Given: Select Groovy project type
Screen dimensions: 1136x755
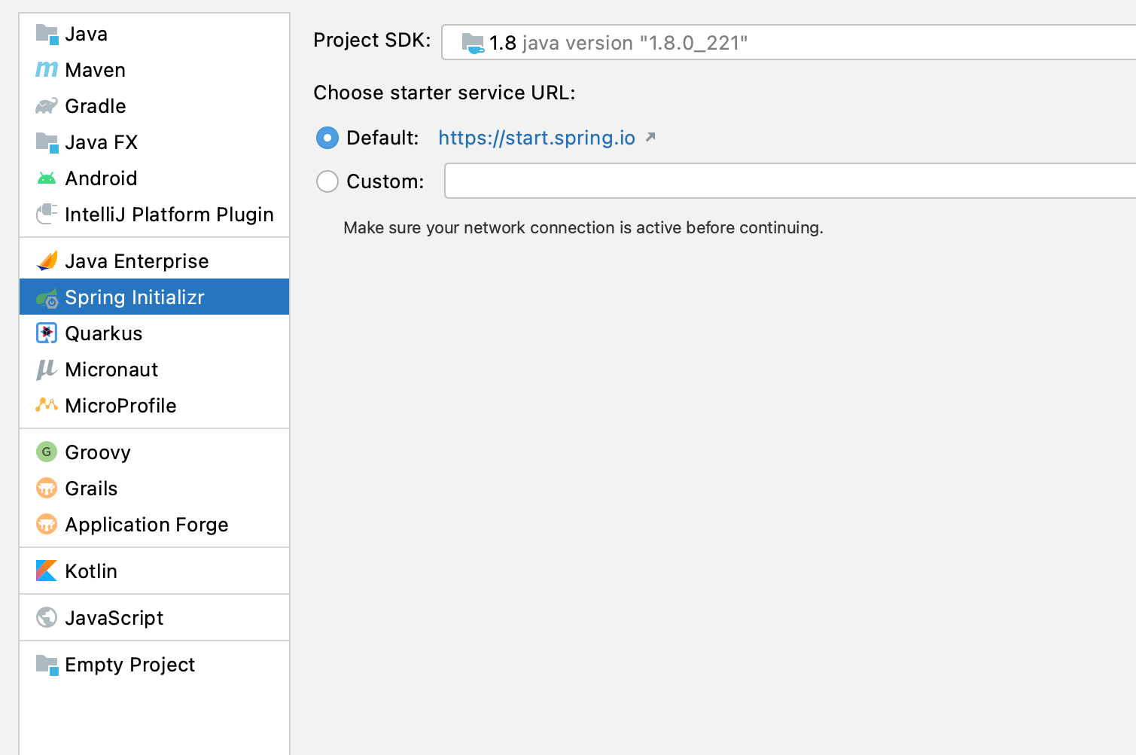Looking at the screenshot, I should click(154, 452).
